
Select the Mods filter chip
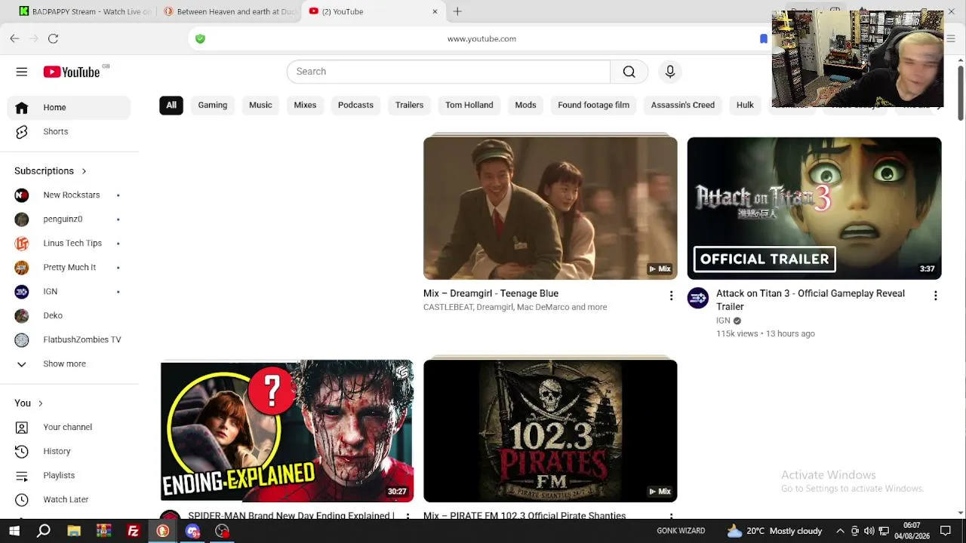pos(525,105)
